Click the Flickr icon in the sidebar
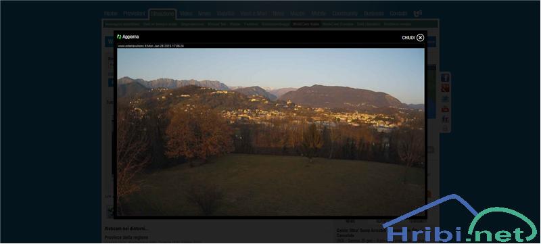 [x=445, y=118]
